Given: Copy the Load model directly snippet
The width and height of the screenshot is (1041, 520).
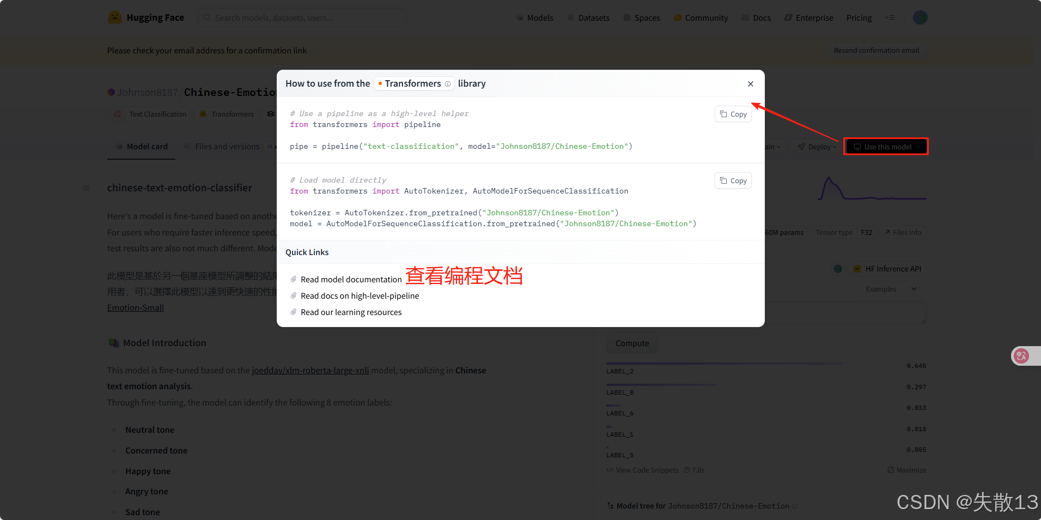Looking at the screenshot, I should (733, 180).
